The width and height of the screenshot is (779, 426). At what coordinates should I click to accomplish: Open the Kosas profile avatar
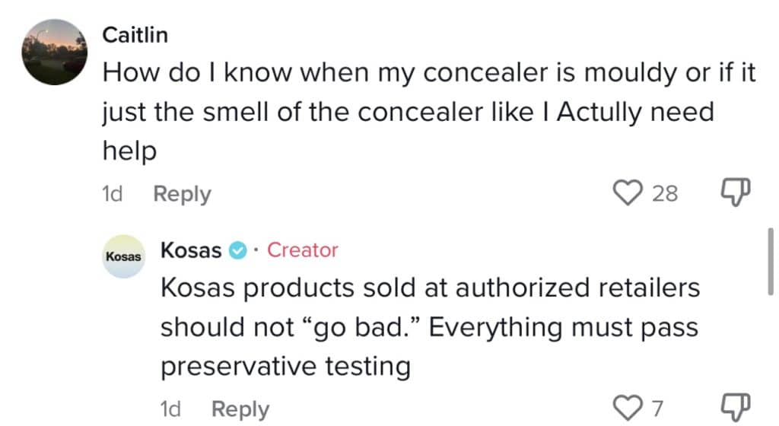(124, 256)
